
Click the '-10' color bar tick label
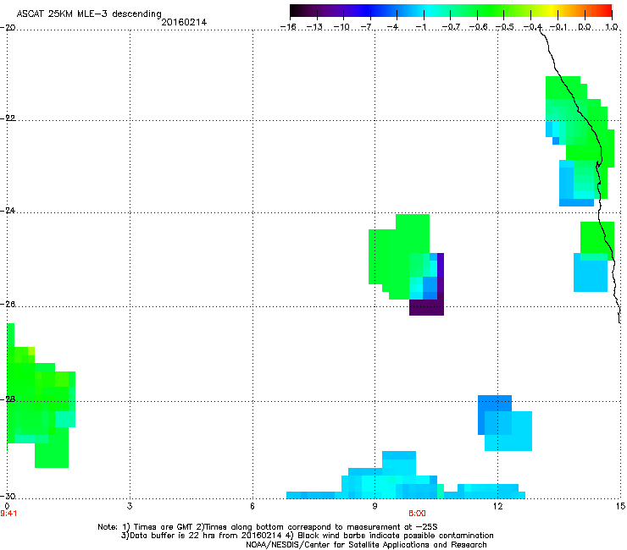[341, 27]
